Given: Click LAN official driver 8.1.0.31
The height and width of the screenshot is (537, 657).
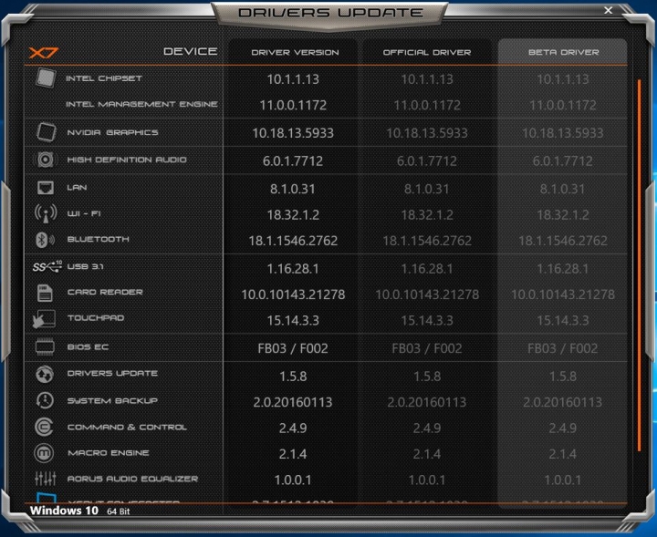Looking at the screenshot, I should [x=426, y=189].
